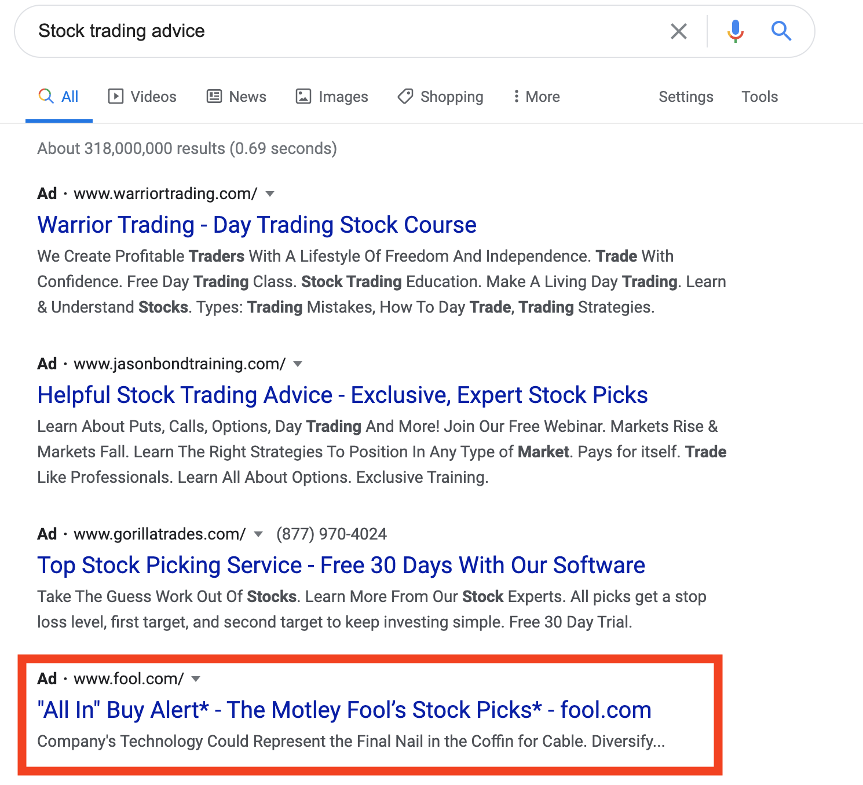Switch to the News results tab
Viewport: 863px width, 785px height.
[236, 97]
